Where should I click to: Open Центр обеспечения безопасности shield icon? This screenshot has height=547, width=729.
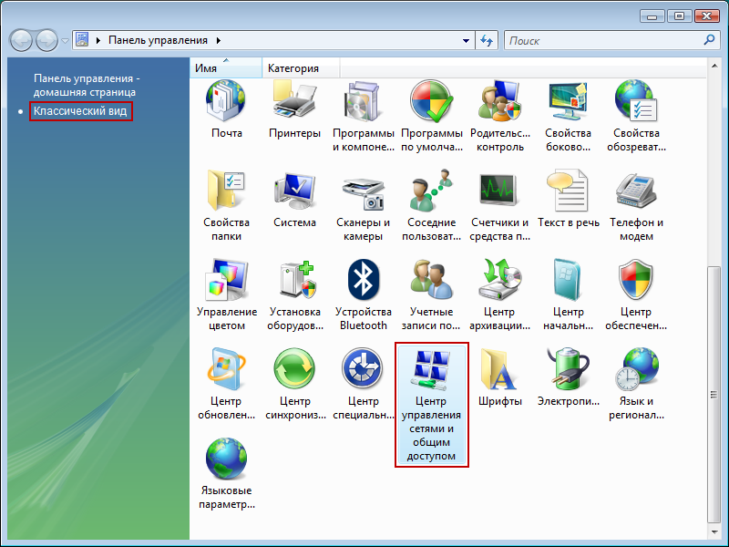coord(635,280)
